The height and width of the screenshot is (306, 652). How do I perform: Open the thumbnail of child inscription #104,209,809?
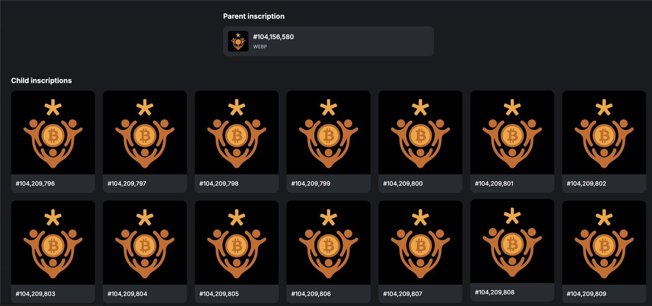click(x=604, y=243)
